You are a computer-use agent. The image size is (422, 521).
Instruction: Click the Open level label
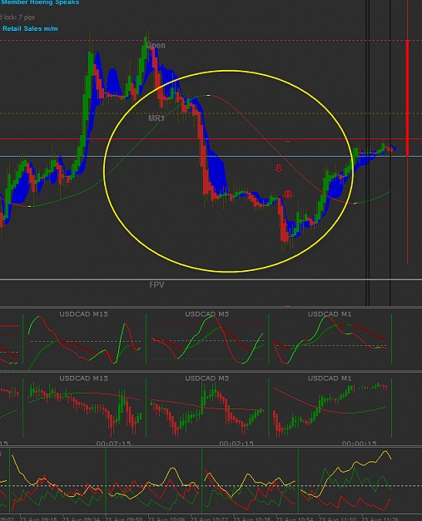pyautogui.click(x=156, y=45)
